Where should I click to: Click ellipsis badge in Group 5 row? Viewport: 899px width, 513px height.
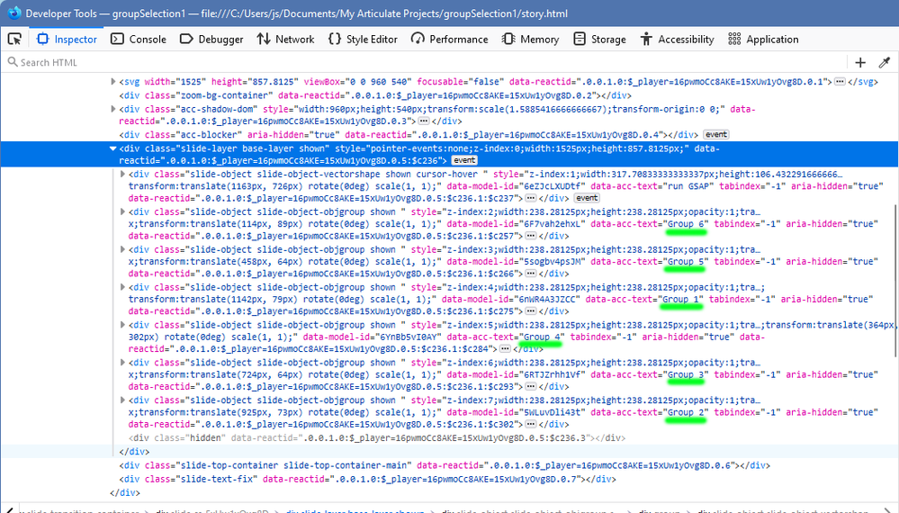click(x=531, y=274)
